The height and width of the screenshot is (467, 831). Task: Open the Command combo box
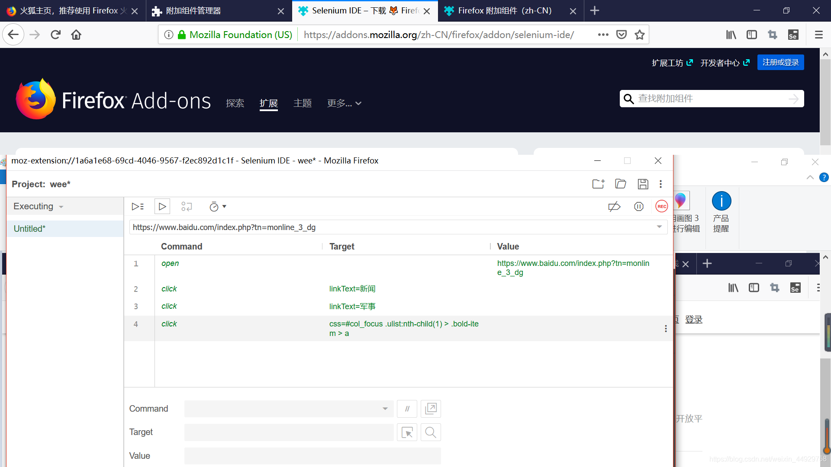point(289,409)
